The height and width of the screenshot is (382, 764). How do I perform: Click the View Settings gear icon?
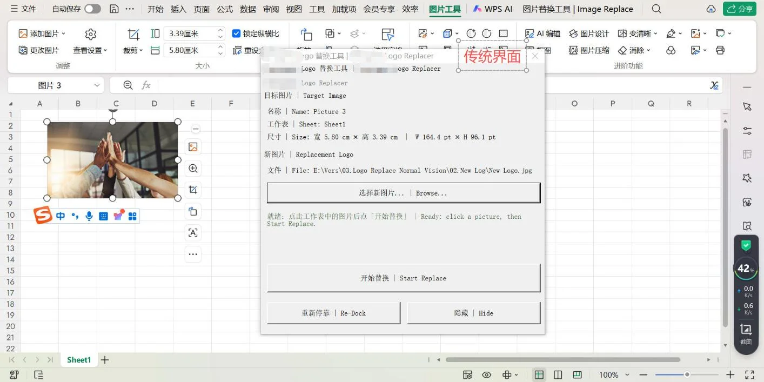pos(91,34)
